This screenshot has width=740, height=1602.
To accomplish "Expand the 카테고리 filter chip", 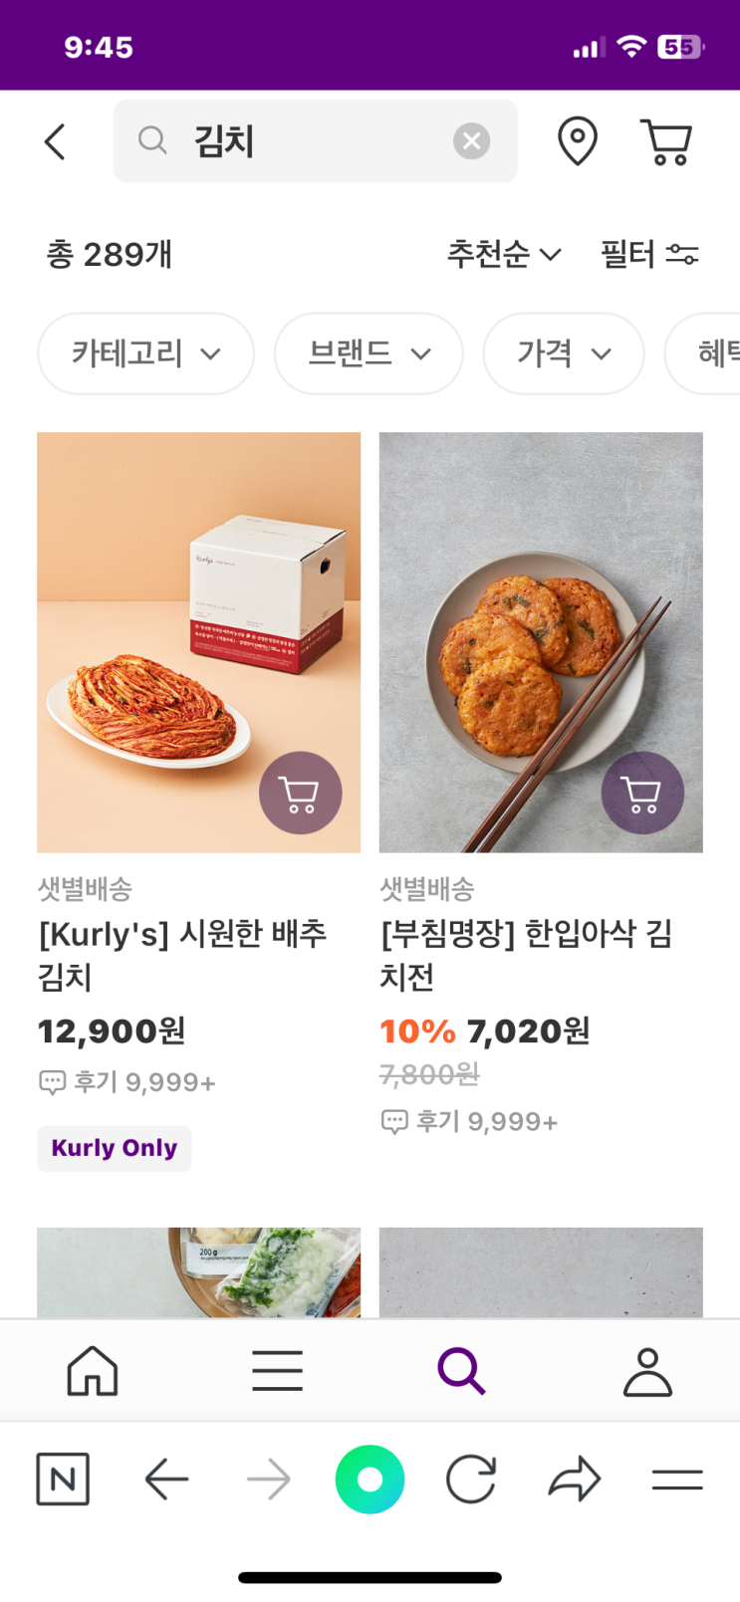I will tap(145, 353).
